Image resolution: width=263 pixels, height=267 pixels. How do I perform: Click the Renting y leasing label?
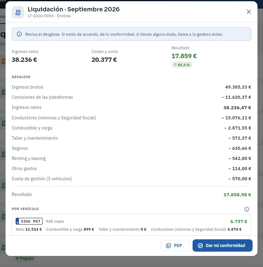click(x=29, y=158)
